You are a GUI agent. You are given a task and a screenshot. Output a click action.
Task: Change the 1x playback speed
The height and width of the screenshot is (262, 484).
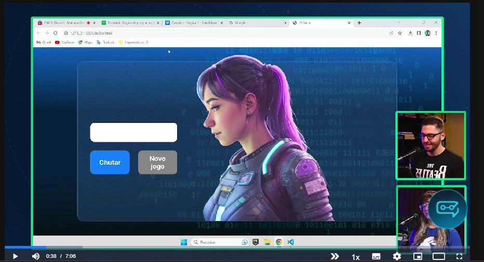356,257
